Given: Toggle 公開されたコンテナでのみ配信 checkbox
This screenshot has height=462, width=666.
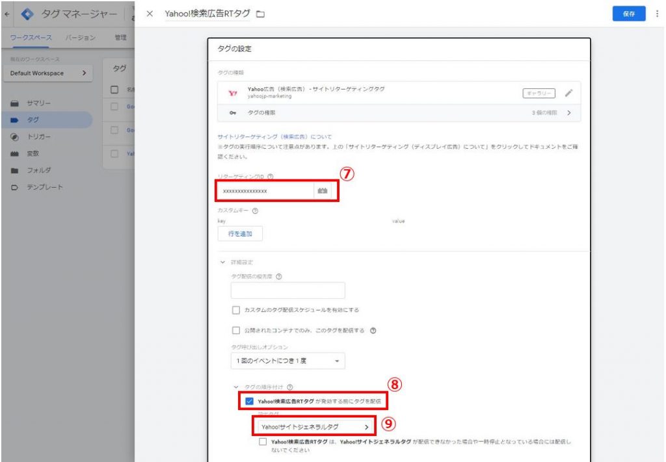Looking at the screenshot, I should [235, 331].
